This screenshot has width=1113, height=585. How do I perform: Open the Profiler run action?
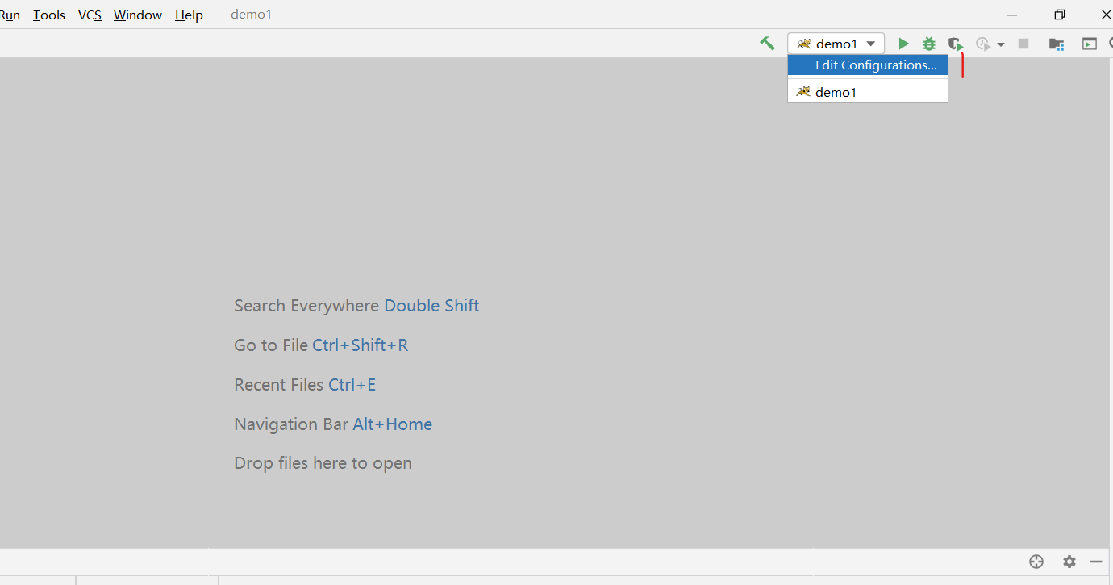click(x=983, y=44)
